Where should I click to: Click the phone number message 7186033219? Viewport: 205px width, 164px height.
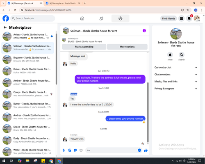pos(77,139)
